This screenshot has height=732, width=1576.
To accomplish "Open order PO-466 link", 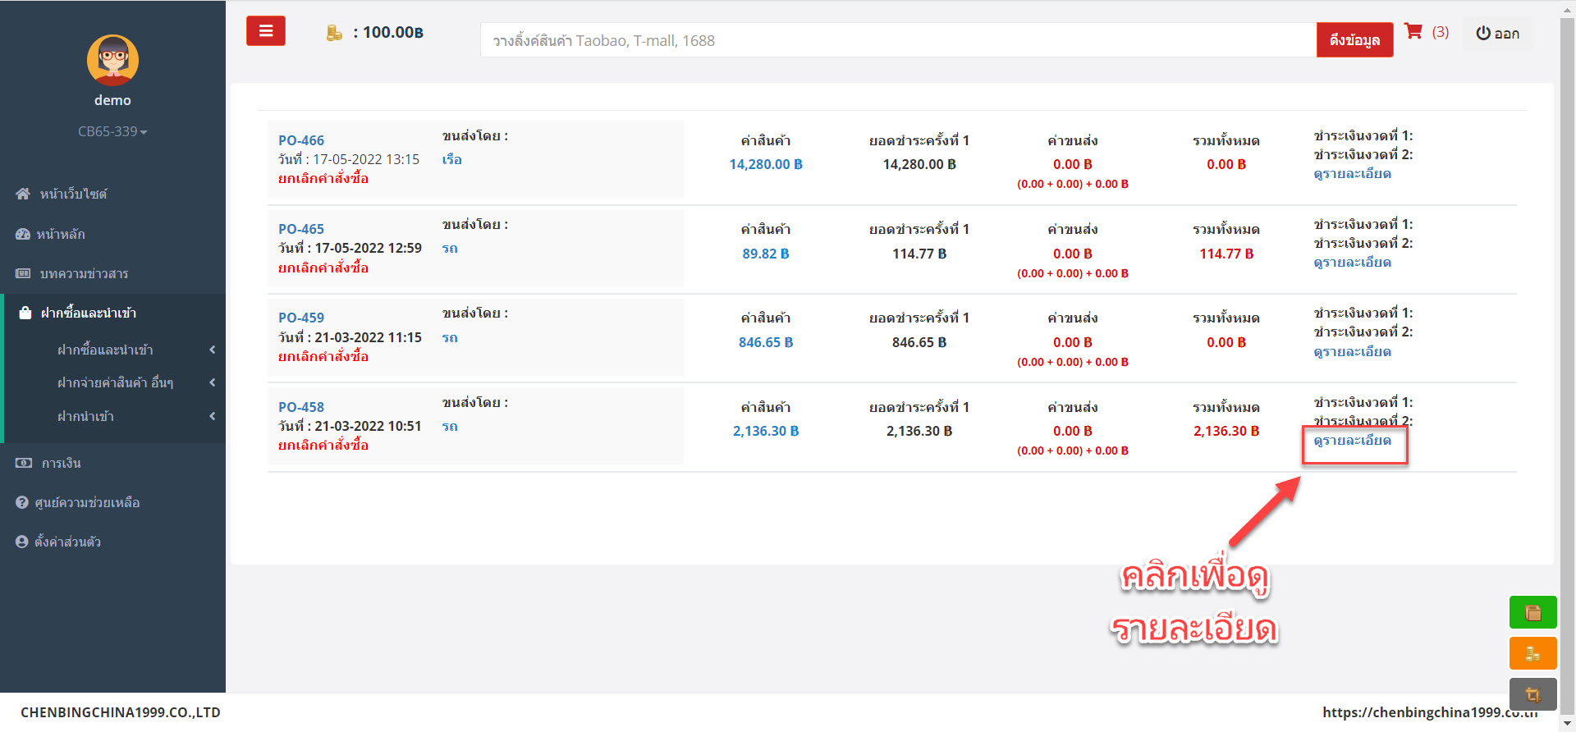I will (x=301, y=140).
